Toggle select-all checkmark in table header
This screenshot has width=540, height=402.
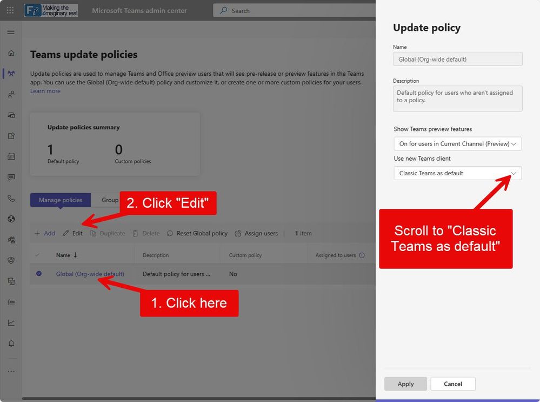(x=37, y=255)
